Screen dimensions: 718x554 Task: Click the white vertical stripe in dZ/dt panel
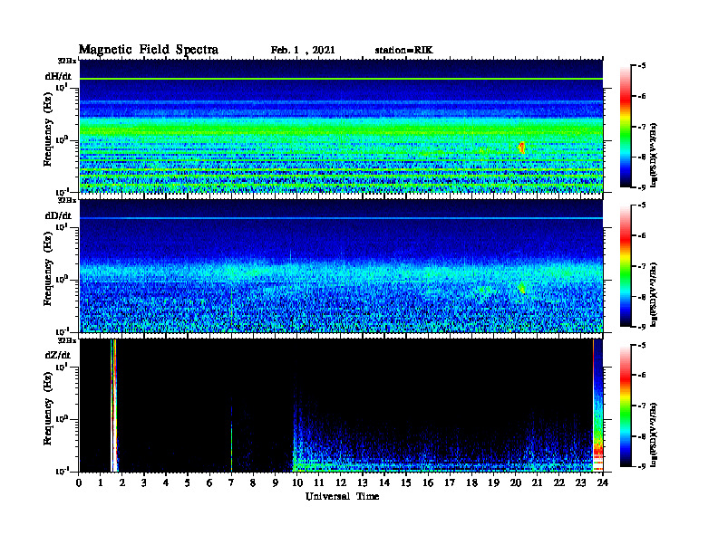tap(113, 406)
